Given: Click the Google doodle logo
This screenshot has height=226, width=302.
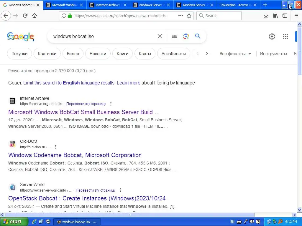Looking at the screenshot, I should (x=20, y=36).
